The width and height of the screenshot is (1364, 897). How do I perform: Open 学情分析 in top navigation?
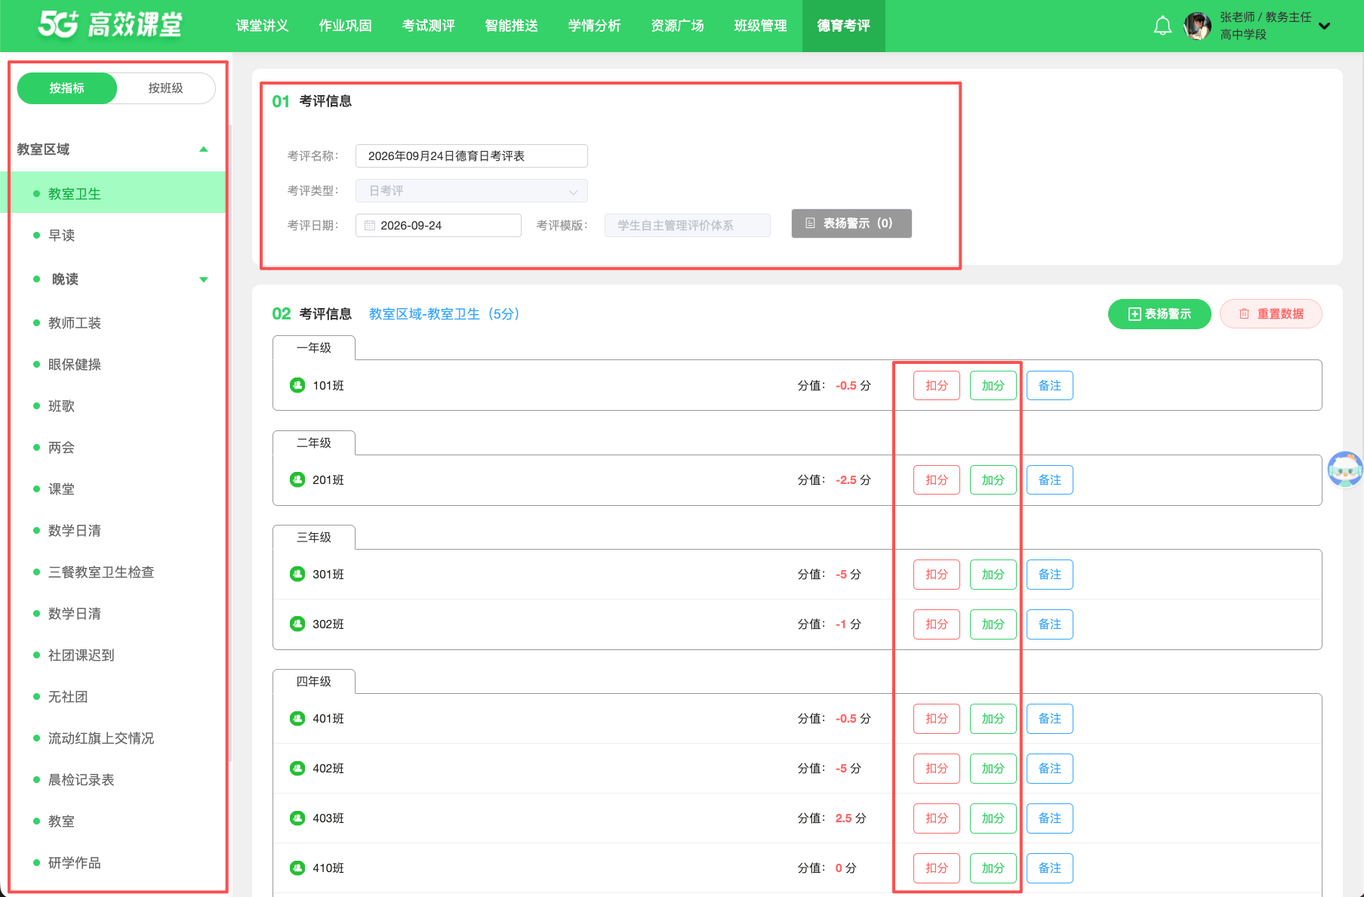[595, 26]
